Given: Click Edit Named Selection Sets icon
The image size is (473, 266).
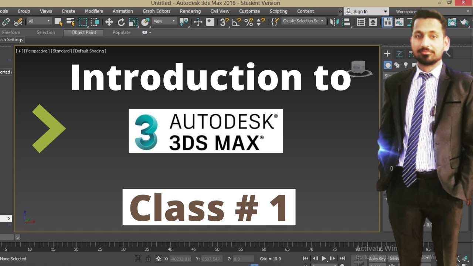Looking at the screenshot, I should tap(275, 22).
